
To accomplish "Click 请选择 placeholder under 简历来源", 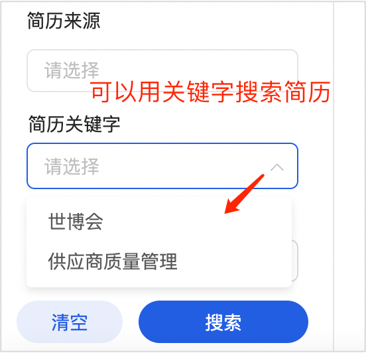I will click(x=72, y=70).
